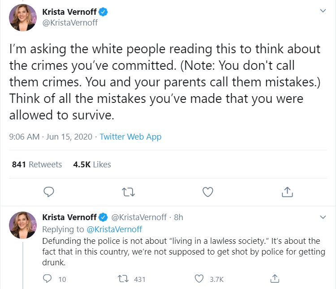Reply to the defunding police reply tweet
The height and width of the screenshot is (289, 336).
point(47,279)
